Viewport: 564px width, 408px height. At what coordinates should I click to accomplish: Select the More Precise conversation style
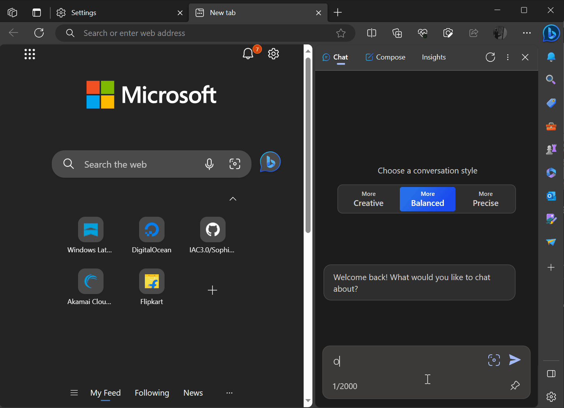(486, 199)
